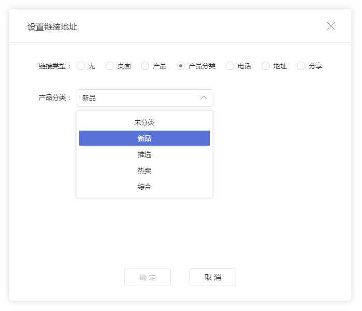The image size is (362, 311).
Task: Select the 产品分类 radio button
Action: [181, 66]
